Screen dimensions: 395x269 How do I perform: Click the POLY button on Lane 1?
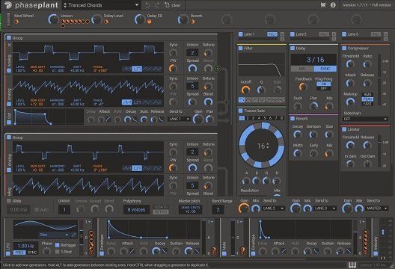point(272,34)
